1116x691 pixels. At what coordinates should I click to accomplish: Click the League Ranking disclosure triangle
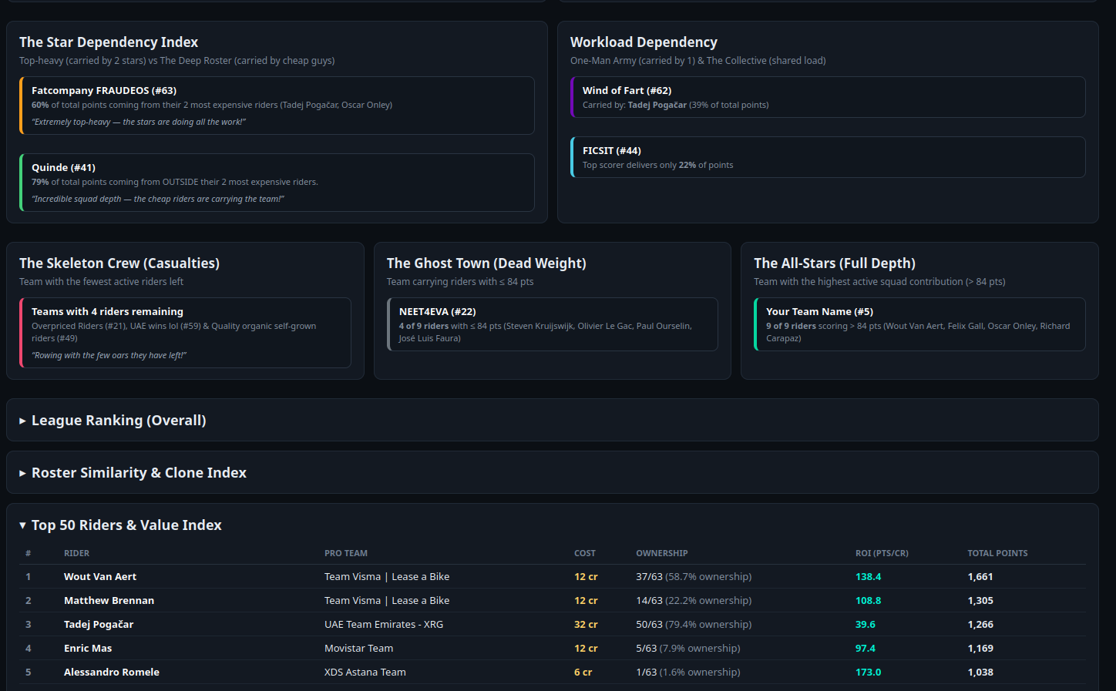tap(23, 421)
